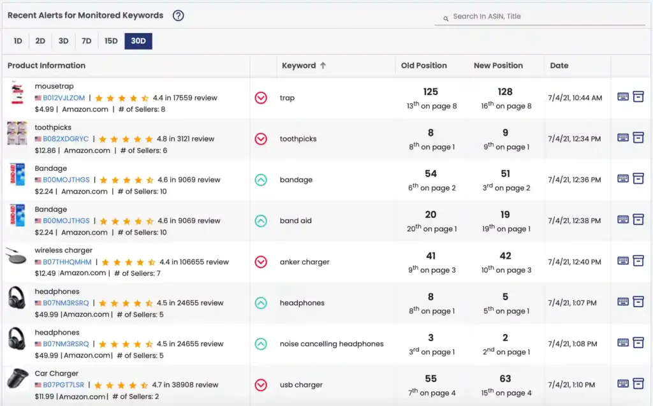653x406 pixels.
Task: Switch to the 7D time filter
Action: click(86, 40)
